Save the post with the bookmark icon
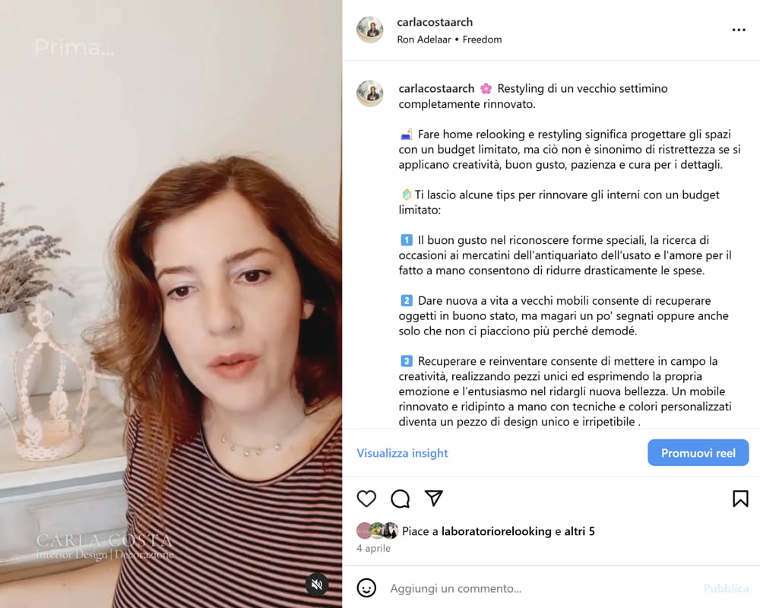This screenshot has width=760, height=608. [740, 499]
